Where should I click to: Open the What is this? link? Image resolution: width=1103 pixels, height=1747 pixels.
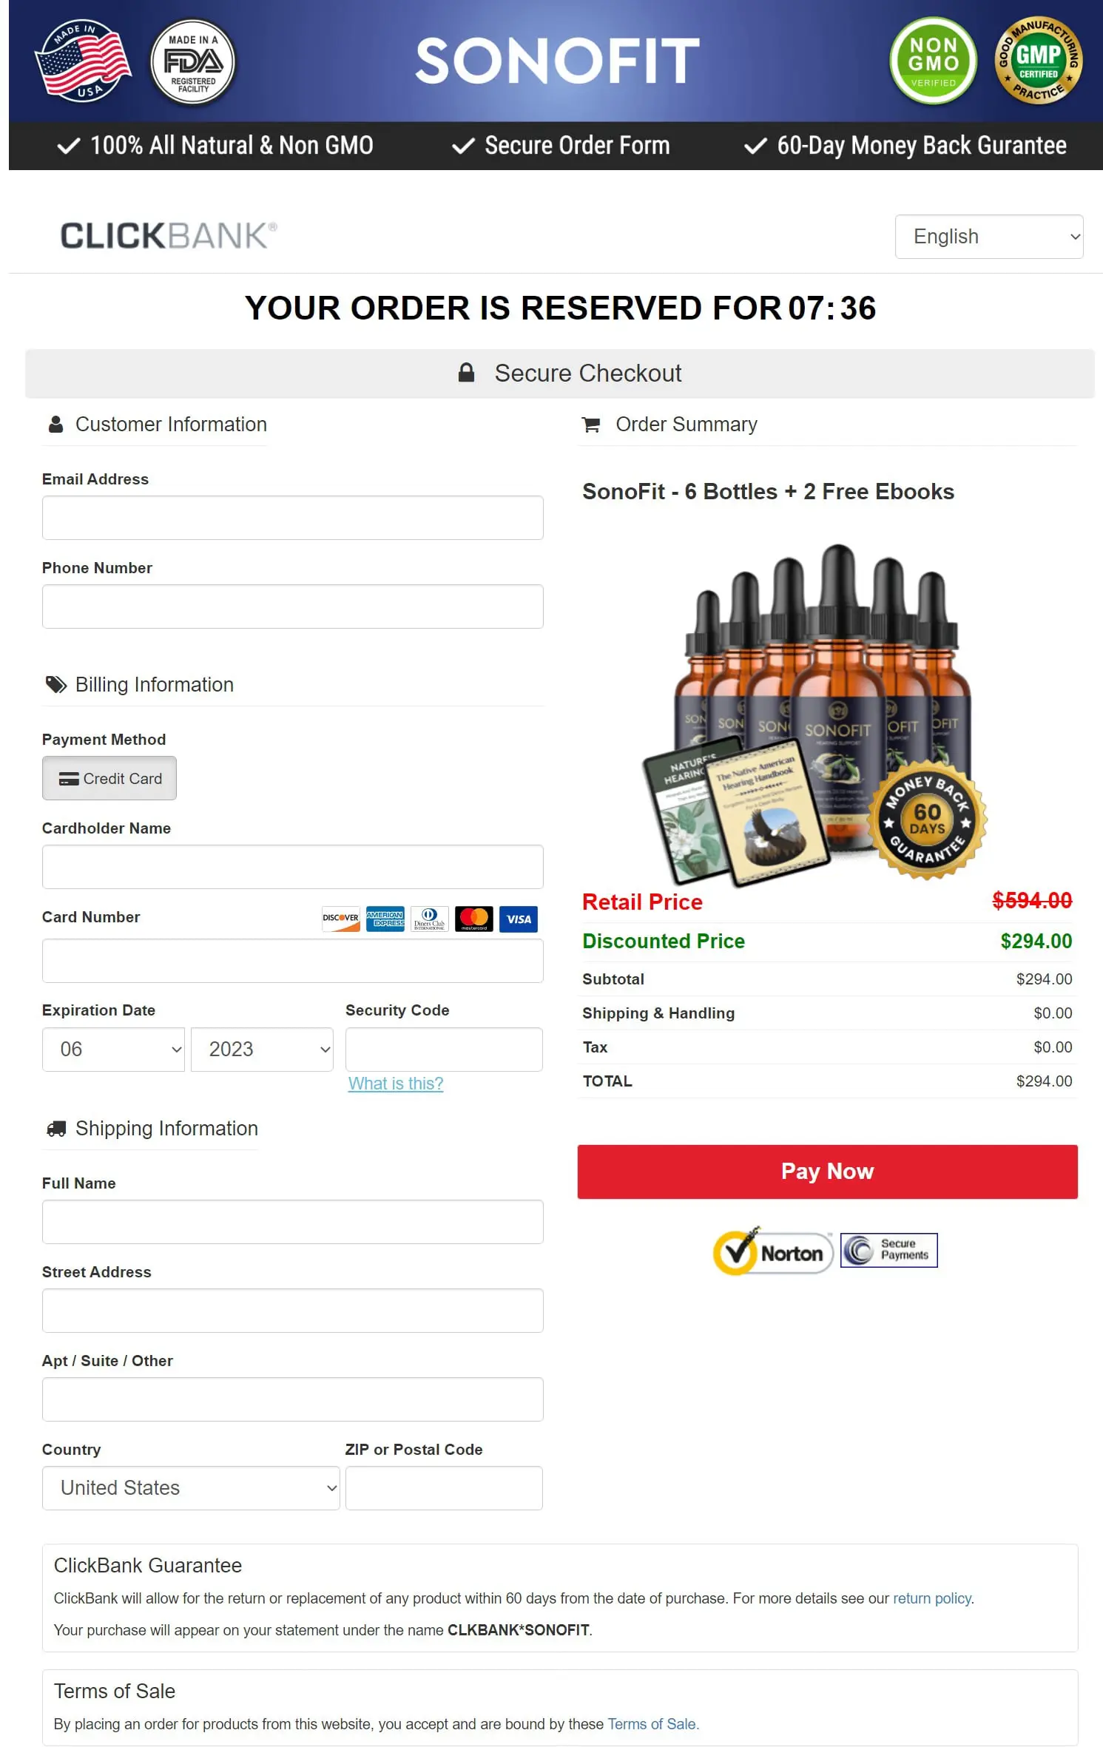pos(396,1084)
